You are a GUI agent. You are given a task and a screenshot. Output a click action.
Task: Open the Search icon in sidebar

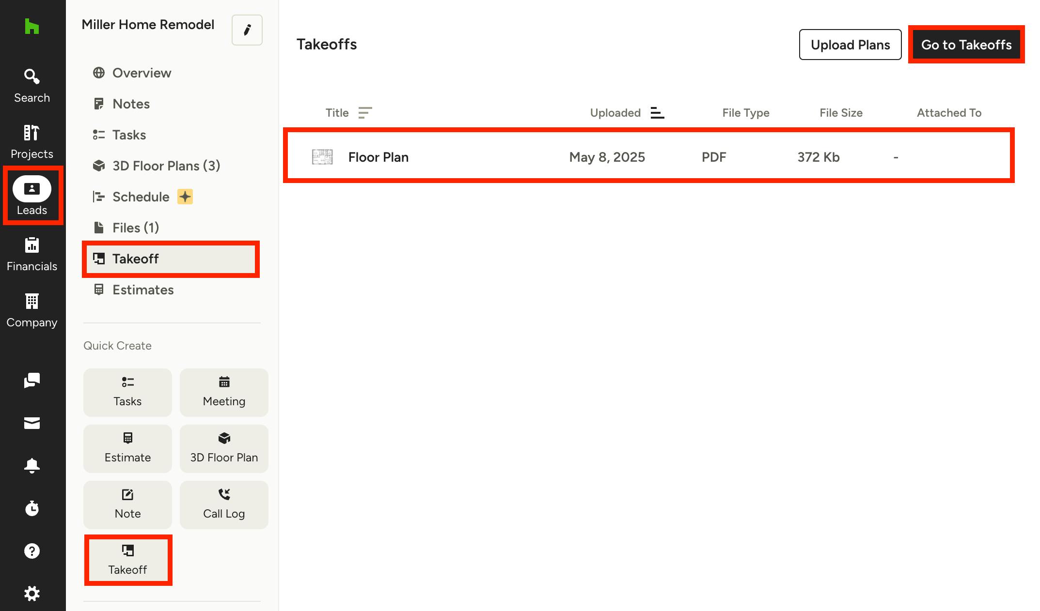pos(32,85)
